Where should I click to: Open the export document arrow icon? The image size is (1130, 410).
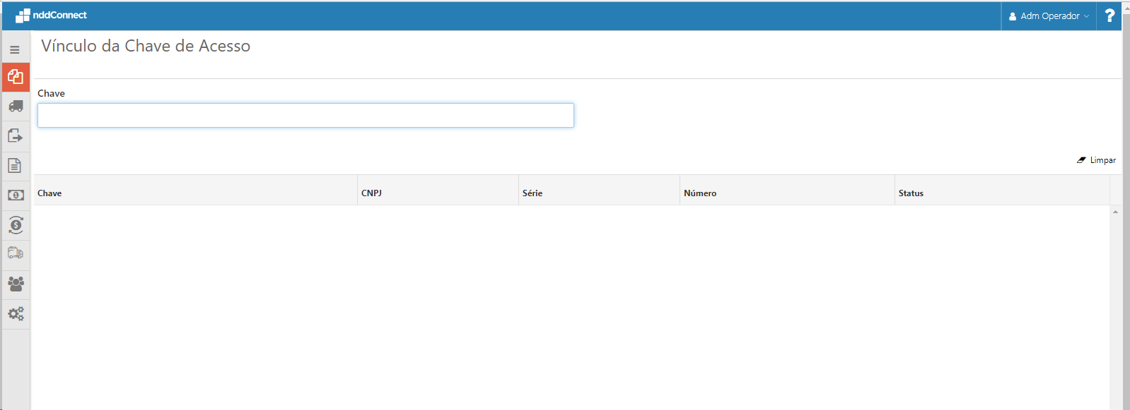16,135
